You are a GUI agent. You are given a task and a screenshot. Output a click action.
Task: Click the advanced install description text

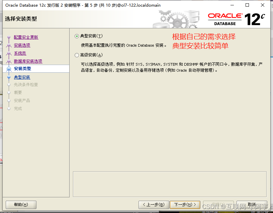[x=172, y=67]
